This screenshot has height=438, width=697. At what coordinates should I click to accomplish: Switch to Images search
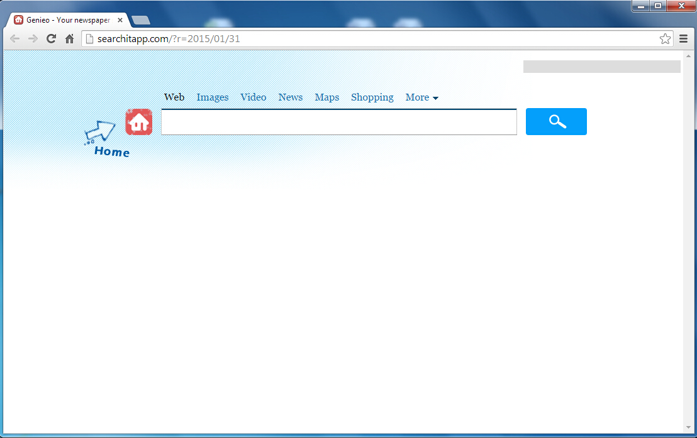click(x=213, y=97)
